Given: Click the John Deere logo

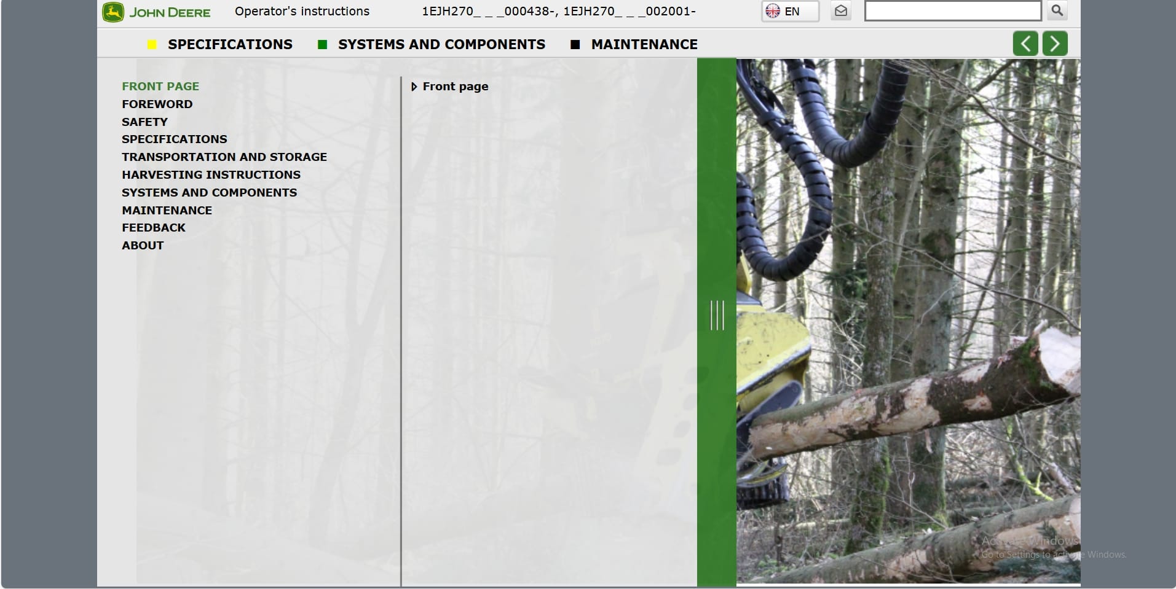Looking at the screenshot, I should [156, 12].
